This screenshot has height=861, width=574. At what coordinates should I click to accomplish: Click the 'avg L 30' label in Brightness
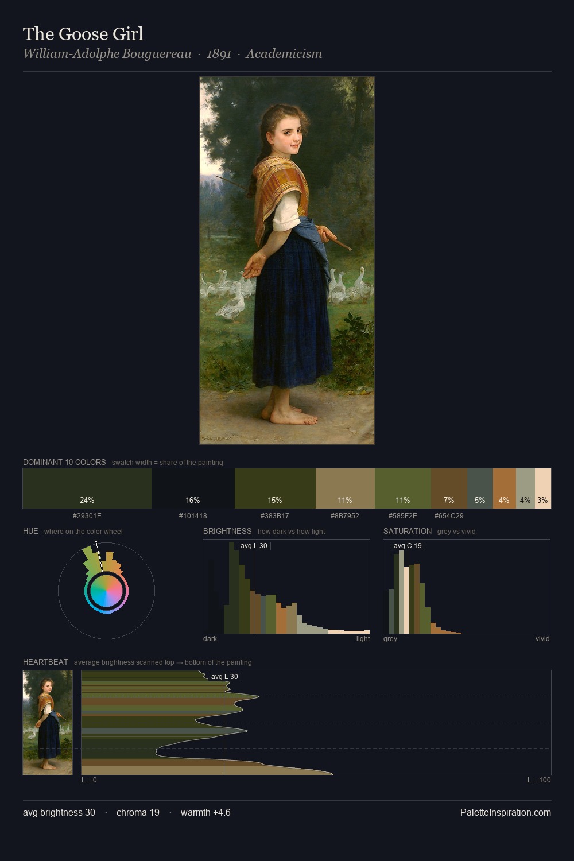(x=254, y=546)
